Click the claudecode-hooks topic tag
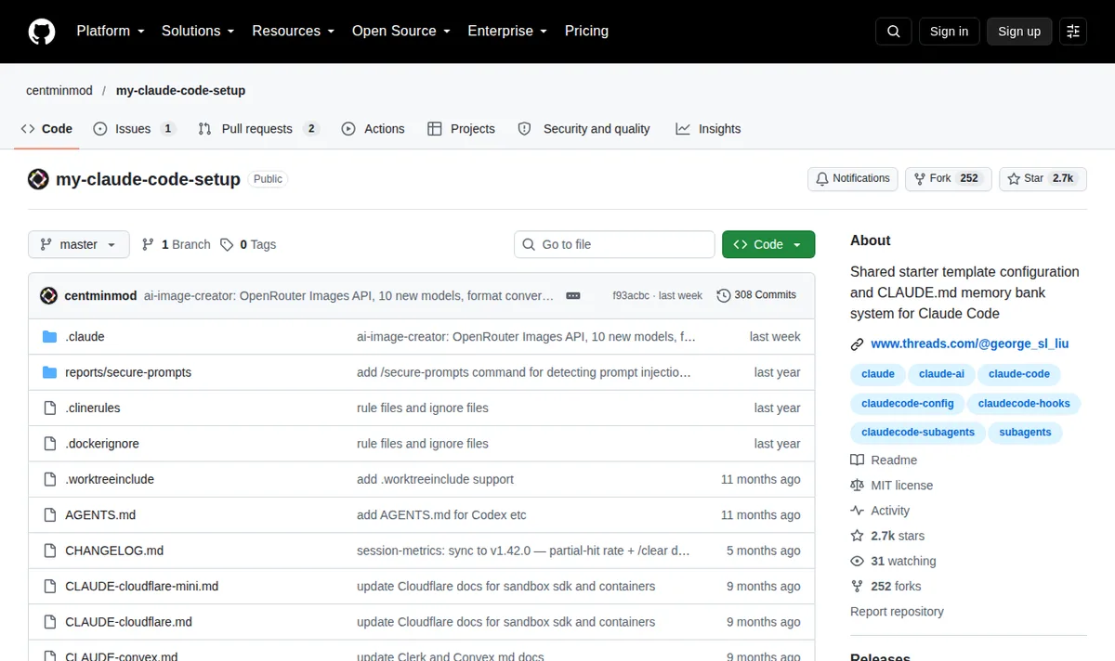Screen dimensions: 1115x661 (1024, 403)
